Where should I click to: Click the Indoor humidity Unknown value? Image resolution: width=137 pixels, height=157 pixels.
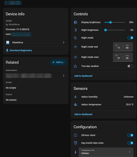pos(129,97)
